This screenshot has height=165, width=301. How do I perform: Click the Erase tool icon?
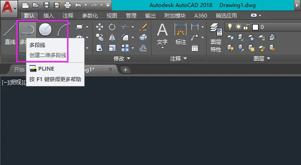tap(143, 27)
